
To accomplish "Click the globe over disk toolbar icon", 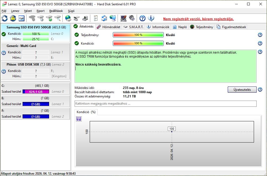I will click(68, 18).
